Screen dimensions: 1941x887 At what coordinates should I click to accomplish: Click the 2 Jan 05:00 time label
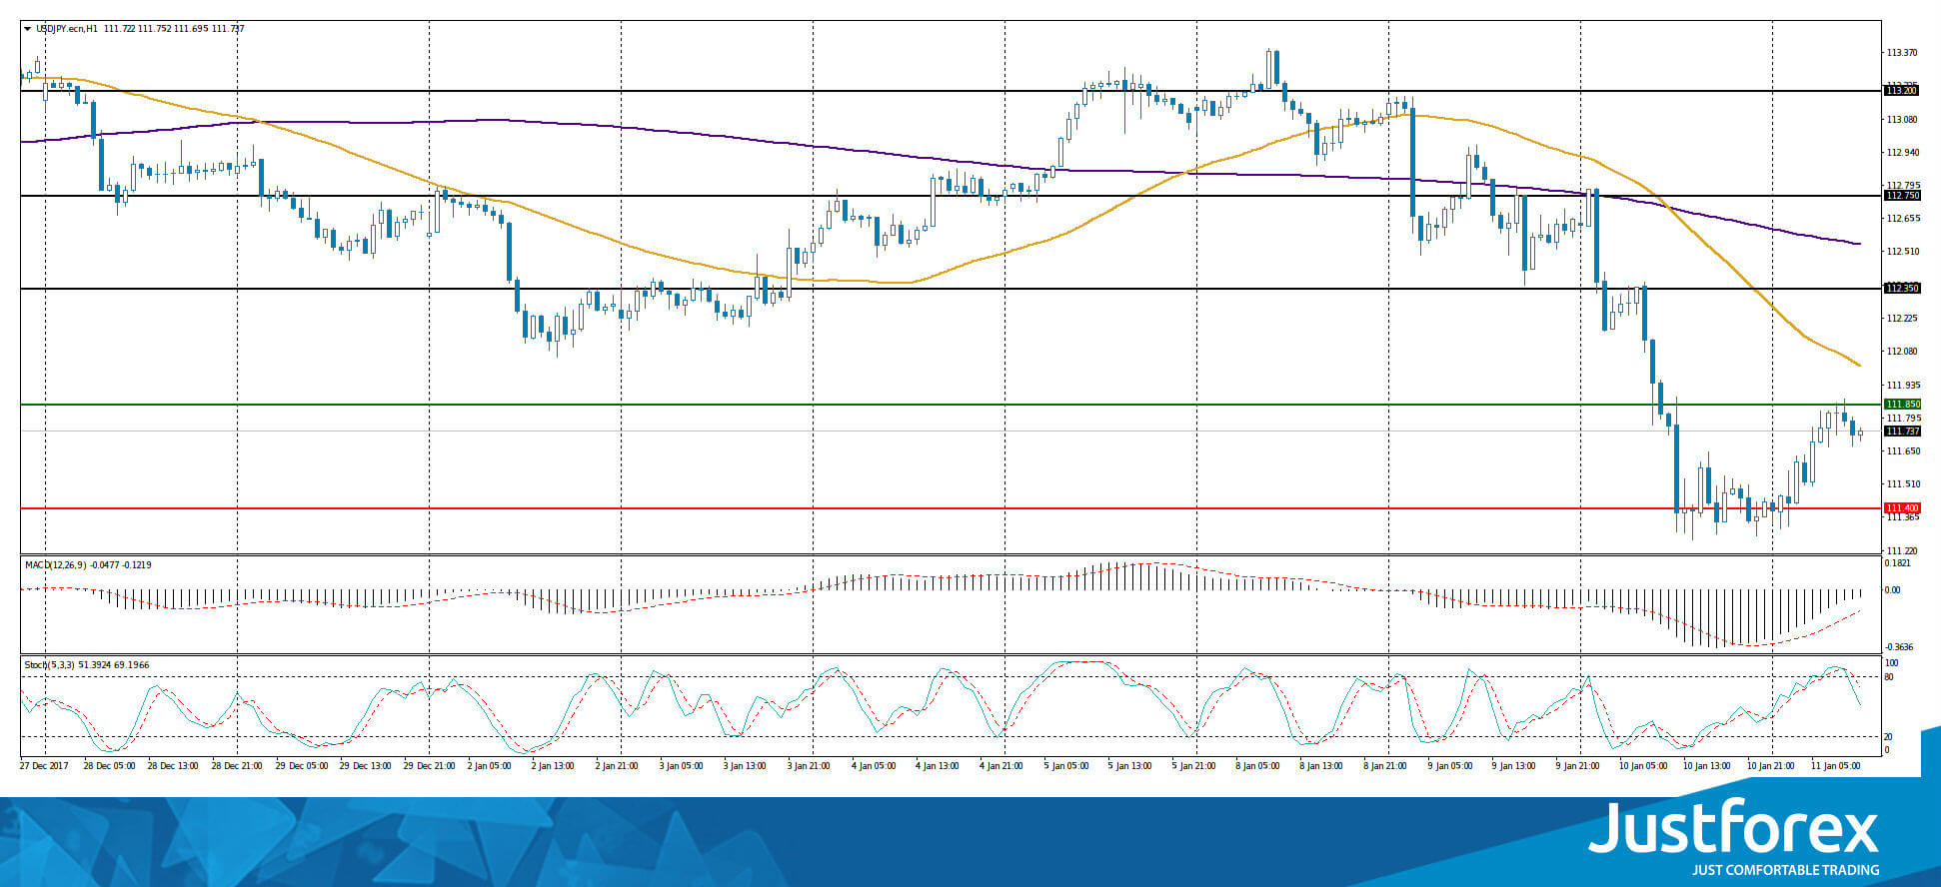pyautogui.click(x=490, y=766)
